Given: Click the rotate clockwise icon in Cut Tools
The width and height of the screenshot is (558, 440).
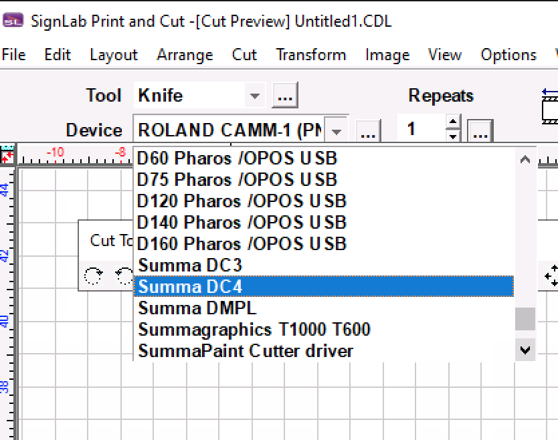Looking at the screenshot, I should pos(93,276).
